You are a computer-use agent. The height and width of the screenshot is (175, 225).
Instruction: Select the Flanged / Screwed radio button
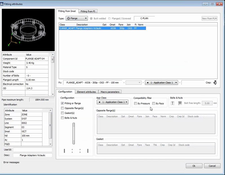point(109,18)
